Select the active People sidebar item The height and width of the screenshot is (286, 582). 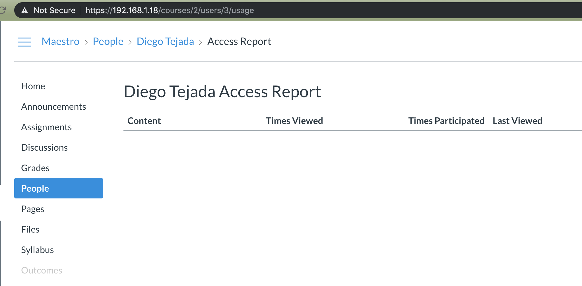click(x=59, y=188)
